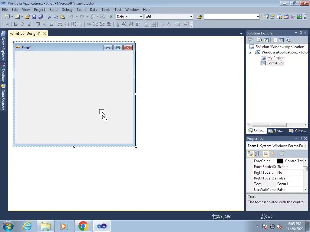Viewport: 310px width, 232px height.
Task: Click the ForeColor black color swatch
Action: pos(279,161)
